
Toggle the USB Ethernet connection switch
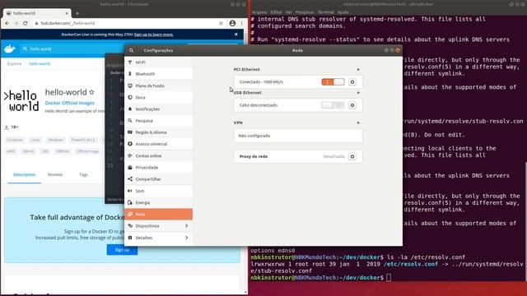(x=333, y=105)
